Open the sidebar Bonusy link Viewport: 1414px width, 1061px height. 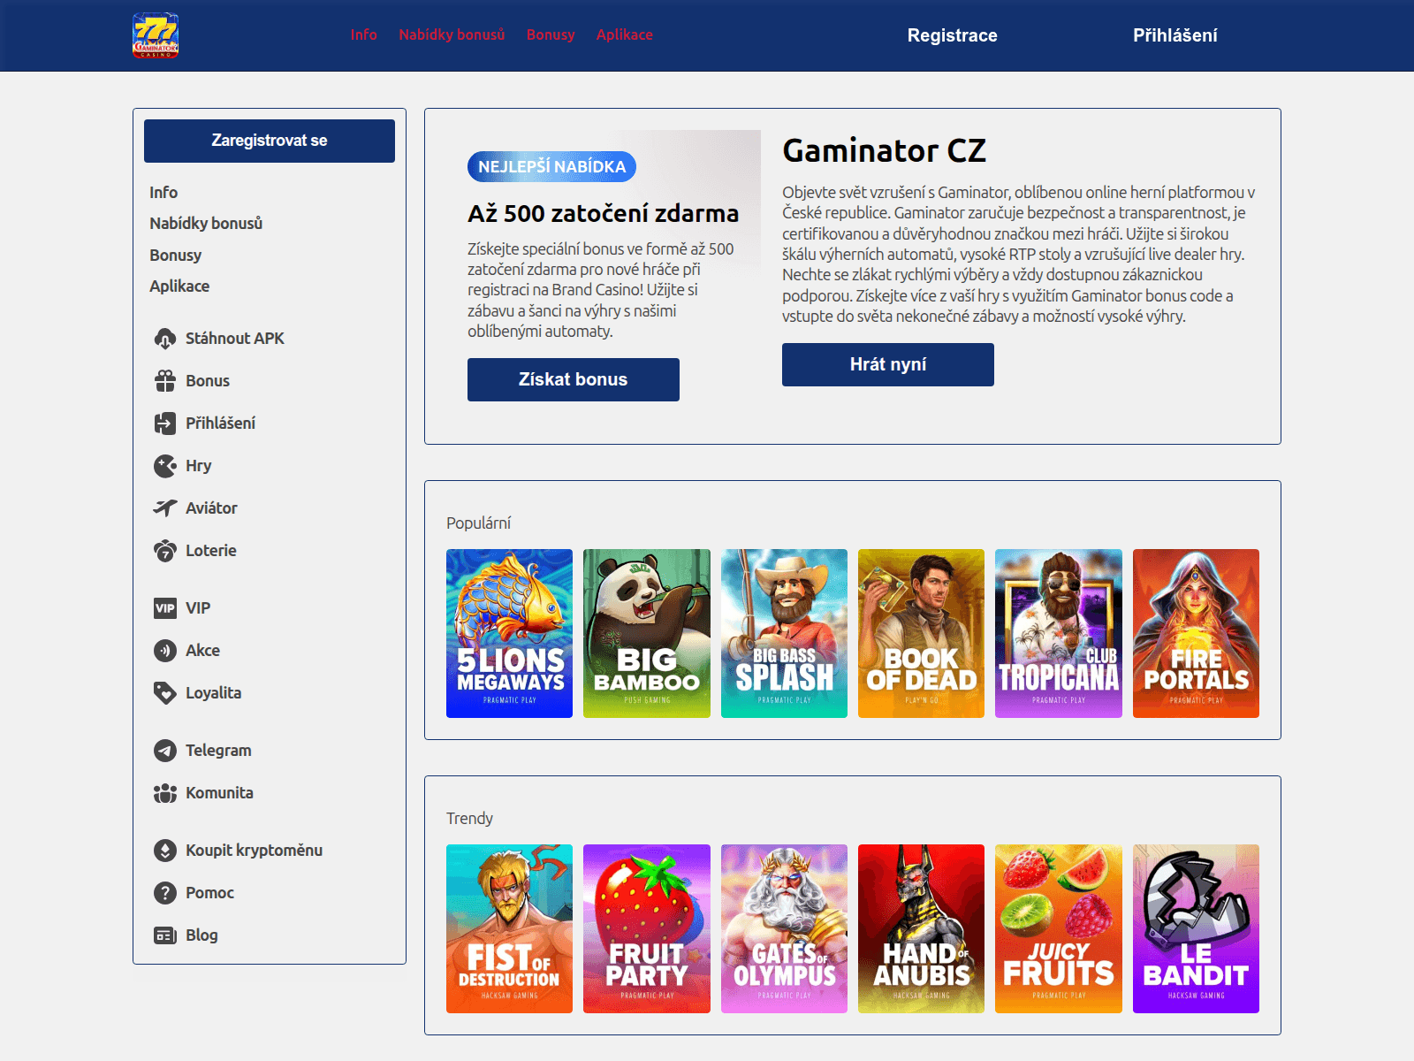point(176,256)
